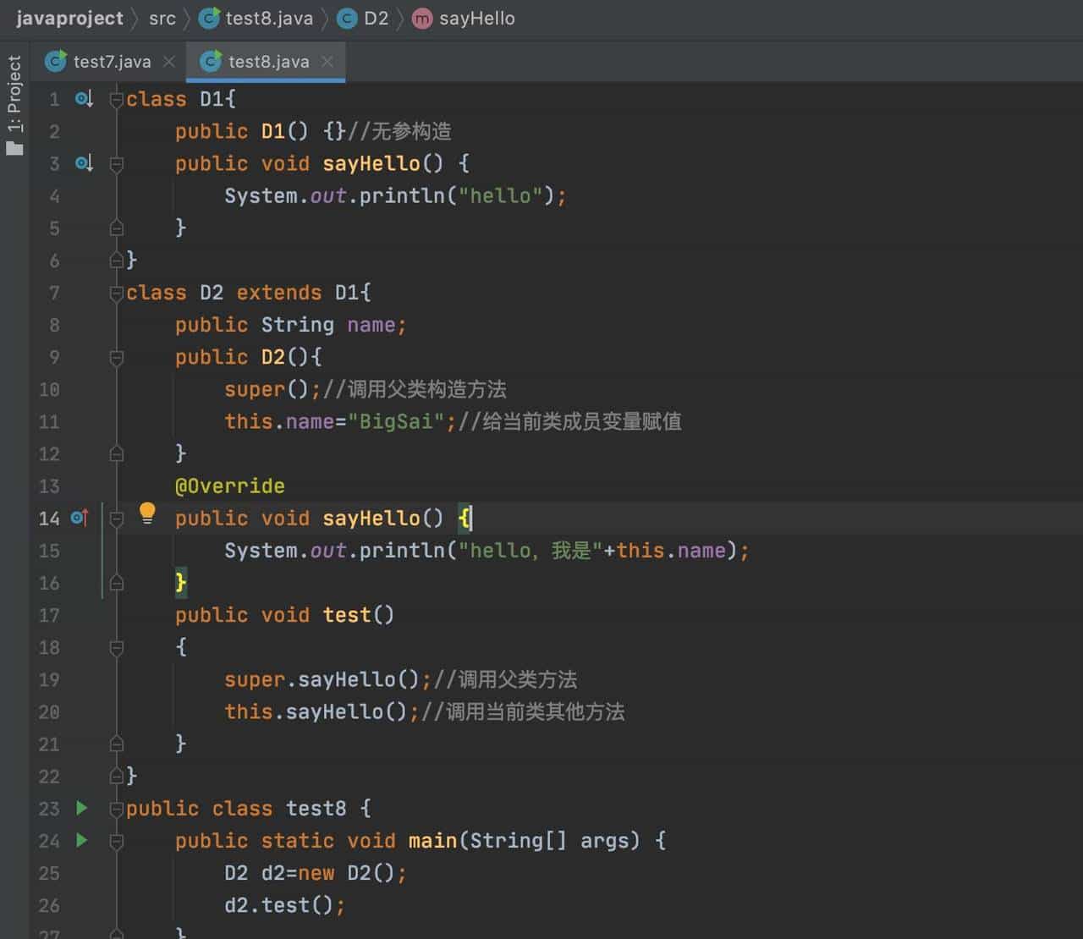Collapse the D2 constructor fold on line 9
1083x939 pixels.
(x=117, y=358)
